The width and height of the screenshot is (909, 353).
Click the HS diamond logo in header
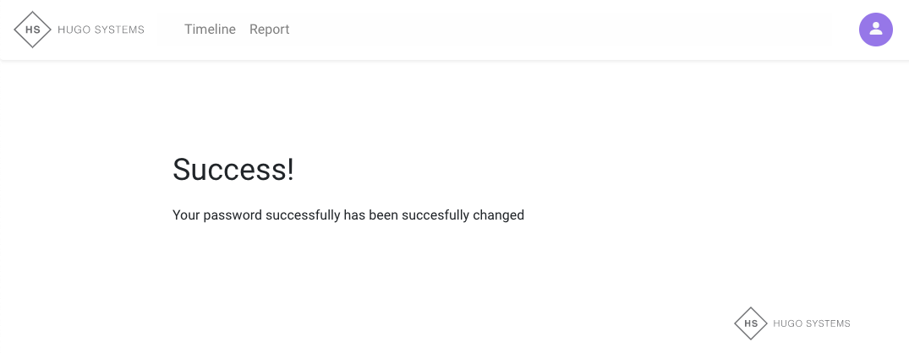(33, 30)
